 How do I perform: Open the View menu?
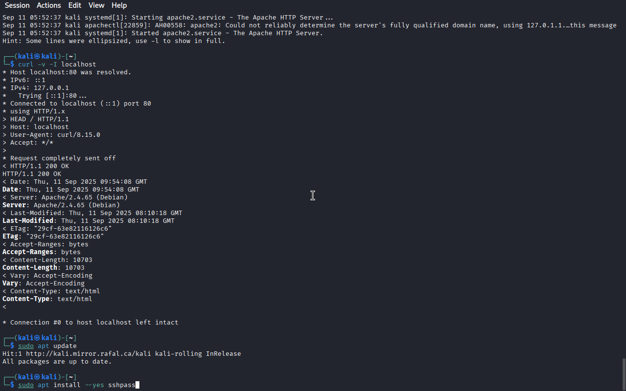tap(96, 5)
